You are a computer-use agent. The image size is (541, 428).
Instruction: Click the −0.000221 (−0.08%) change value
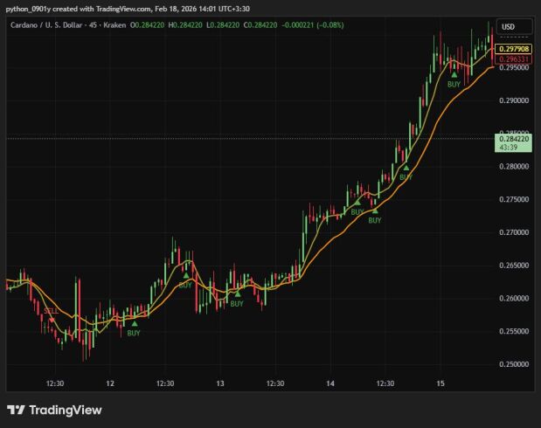click(x=313, y=24)
